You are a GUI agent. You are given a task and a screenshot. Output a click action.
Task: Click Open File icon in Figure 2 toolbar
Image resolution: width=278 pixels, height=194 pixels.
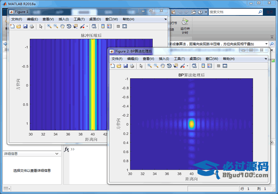pyautogui.click(x=119, y=66)
